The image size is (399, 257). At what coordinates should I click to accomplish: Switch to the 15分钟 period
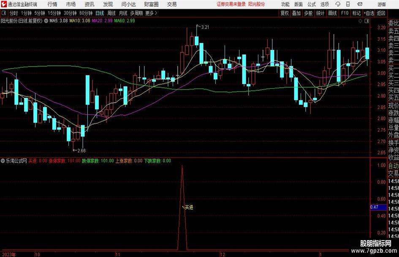[54, 13]
